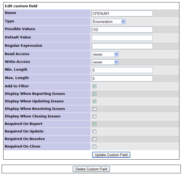Viewport: 184px width, 176px height.
Task: Click the Max. Length field
Action: (122, 78)
